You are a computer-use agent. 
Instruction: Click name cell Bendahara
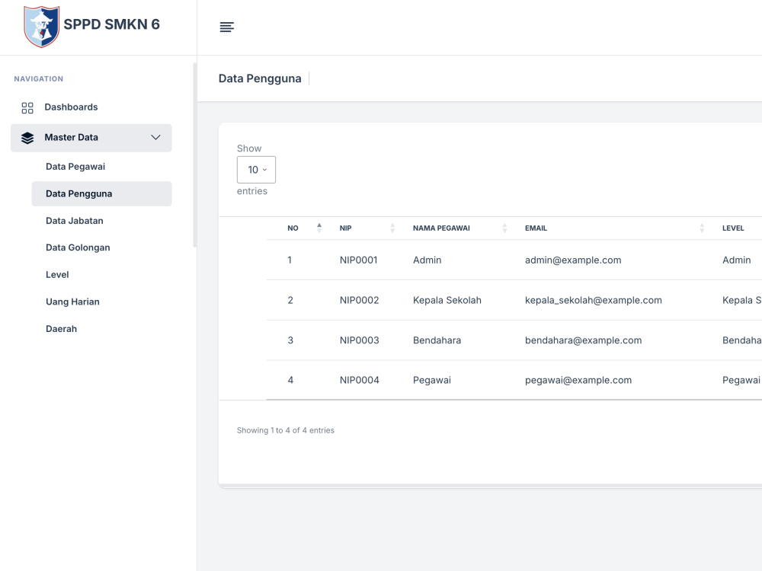(x=437, y=340)
